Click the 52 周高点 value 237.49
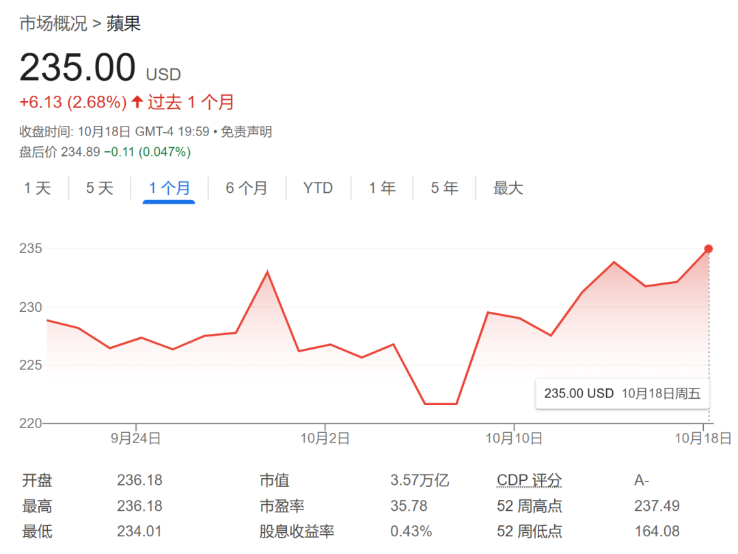The image size is (738, 554). (657, 507)
